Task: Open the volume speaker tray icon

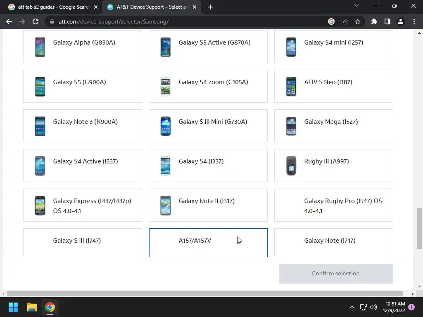Action: (x=373, y=307)
